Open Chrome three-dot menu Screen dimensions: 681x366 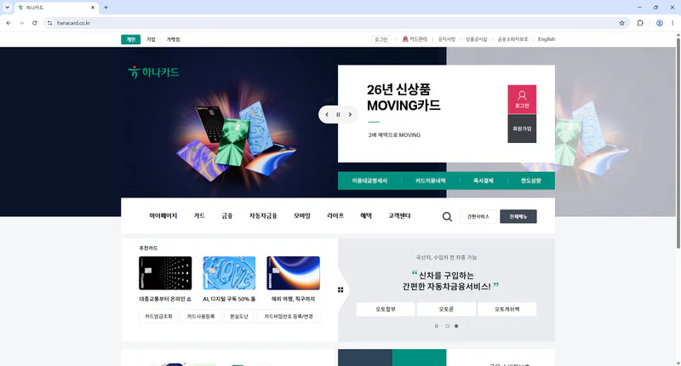tap(672, 23)
